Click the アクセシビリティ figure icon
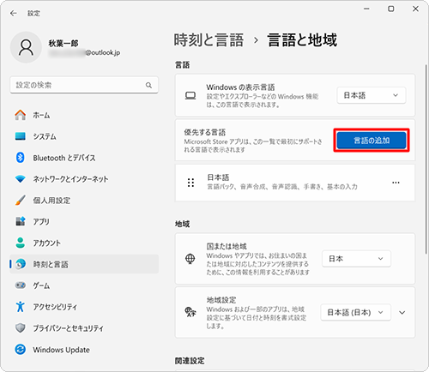 pyautogui.click(x=21, y=307)
